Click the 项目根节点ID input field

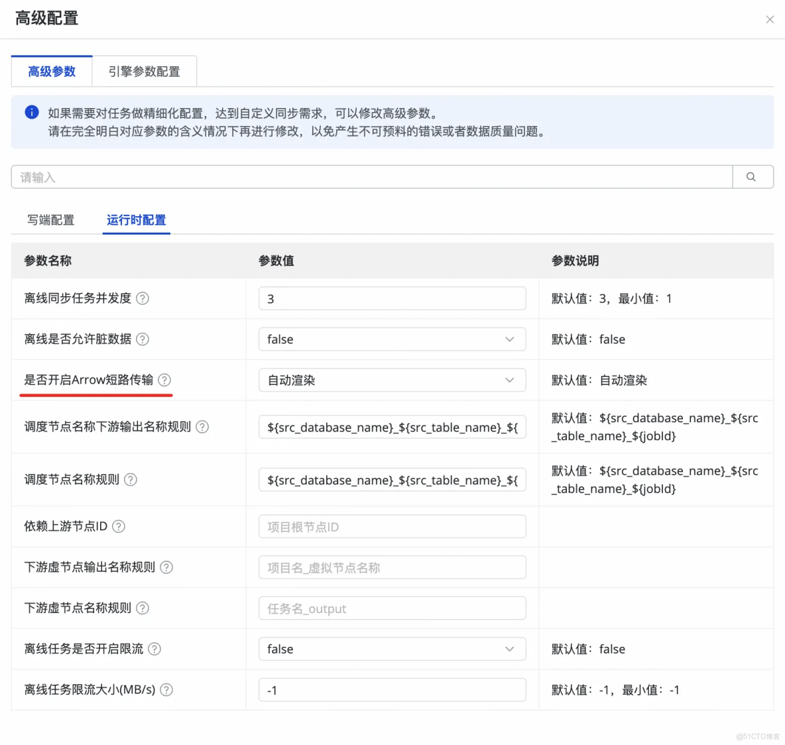[392, 526]
